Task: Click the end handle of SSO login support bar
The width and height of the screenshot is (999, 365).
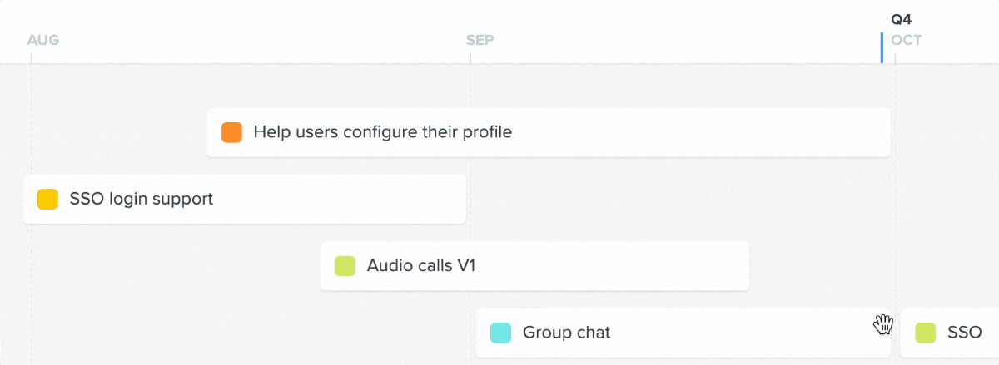Action: point(462,199)
